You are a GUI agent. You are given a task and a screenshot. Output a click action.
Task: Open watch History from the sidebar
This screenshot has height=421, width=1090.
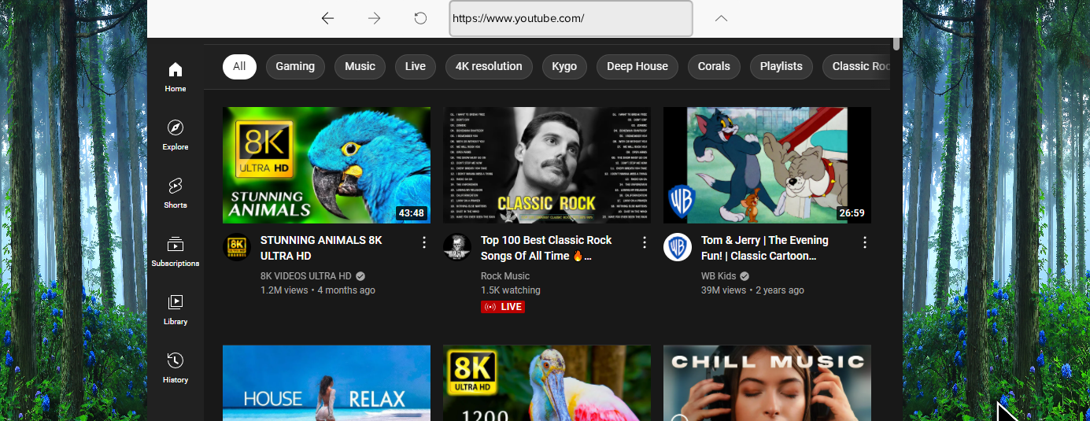coord(176,367)
